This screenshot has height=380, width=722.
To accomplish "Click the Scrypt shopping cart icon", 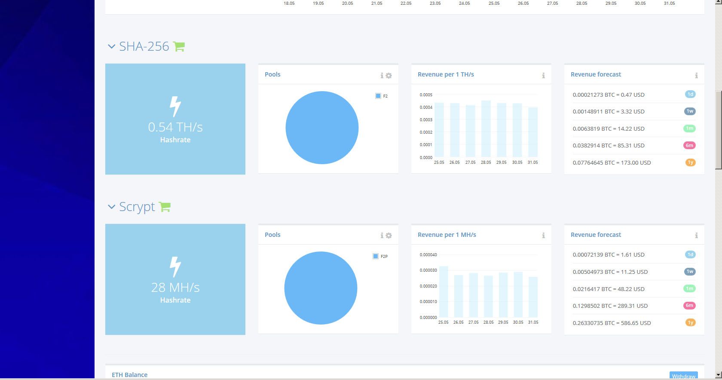I will coord(165,207).
